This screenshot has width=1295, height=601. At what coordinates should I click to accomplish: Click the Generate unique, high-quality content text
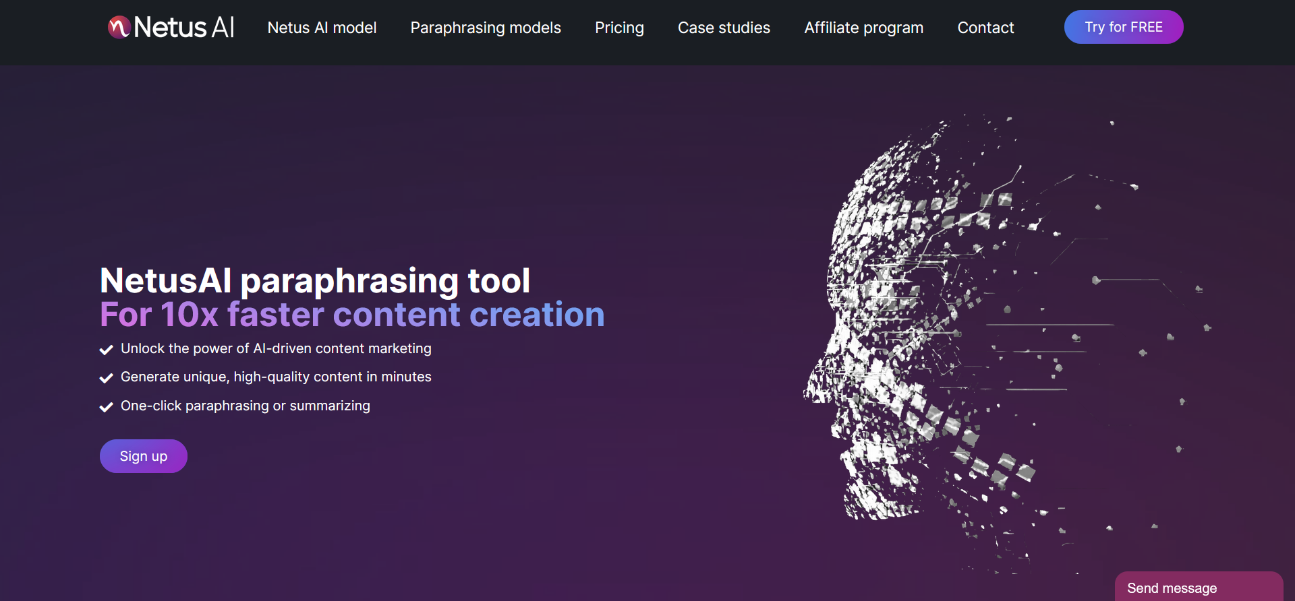click(x=276, y=377)
